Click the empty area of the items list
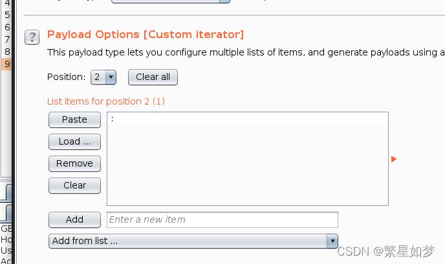 point(248,165)
